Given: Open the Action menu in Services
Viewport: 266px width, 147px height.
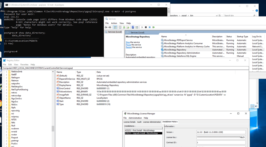Looking at the screenshot, I should 114,23.
